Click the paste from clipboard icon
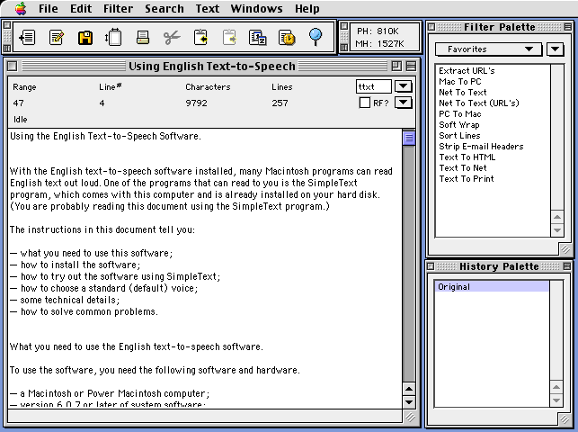Screen dimensions: 578x432 point(229,38)
